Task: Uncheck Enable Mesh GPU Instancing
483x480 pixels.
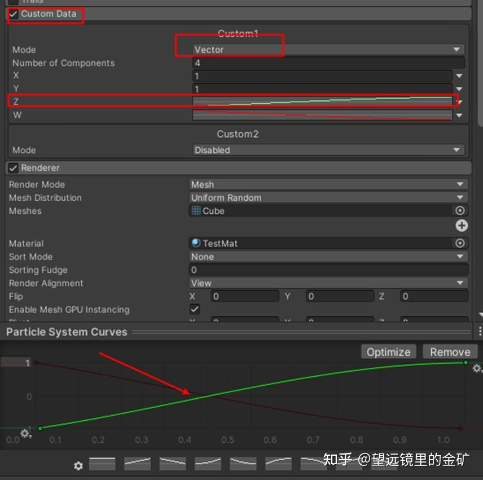Action: click(x=195, y=309)
